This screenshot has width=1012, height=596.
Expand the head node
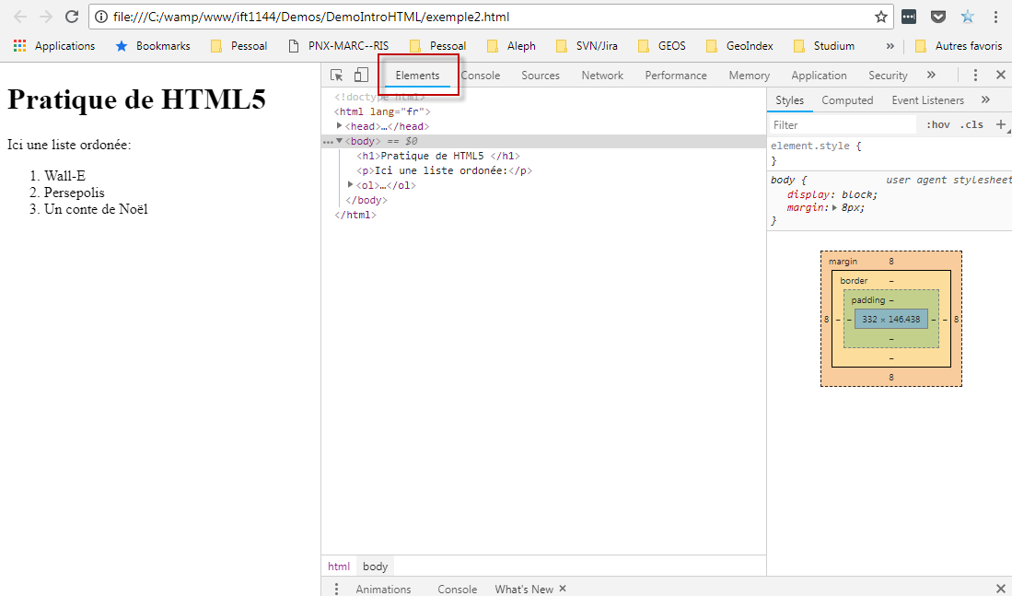pyautogui.click(x=340, y=126)
